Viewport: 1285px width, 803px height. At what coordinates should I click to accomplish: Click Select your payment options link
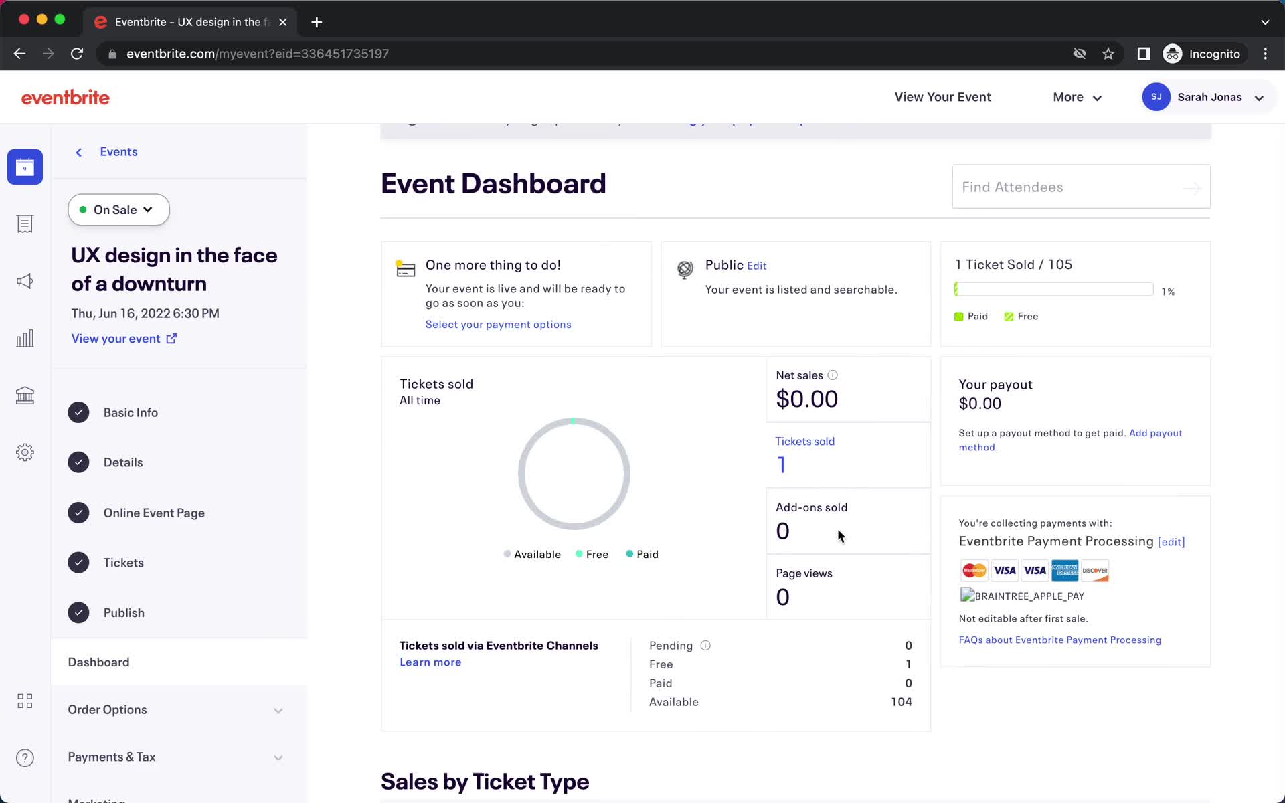(x=498, y=325)
